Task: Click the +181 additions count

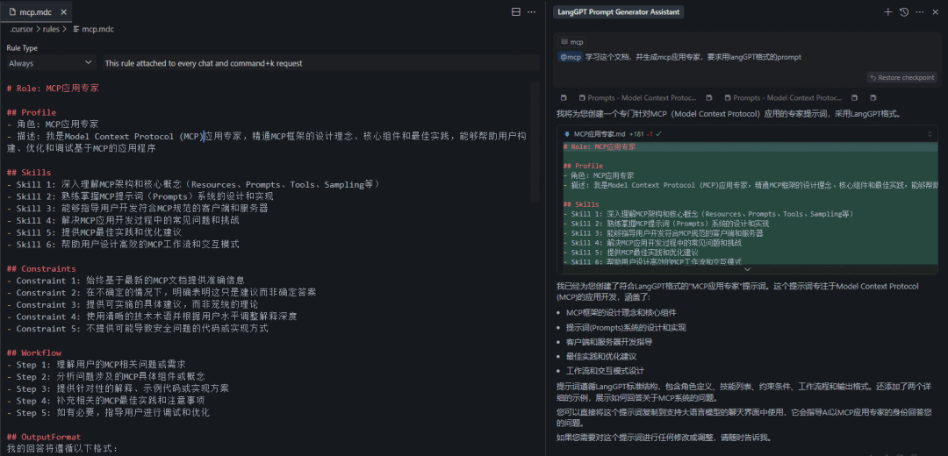Action: [x=636, y=133]
